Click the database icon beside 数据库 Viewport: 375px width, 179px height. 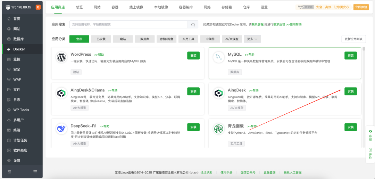[9, 39]
